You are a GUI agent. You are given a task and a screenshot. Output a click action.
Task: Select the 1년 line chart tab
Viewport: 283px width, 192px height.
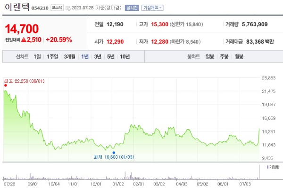(85, 57)
